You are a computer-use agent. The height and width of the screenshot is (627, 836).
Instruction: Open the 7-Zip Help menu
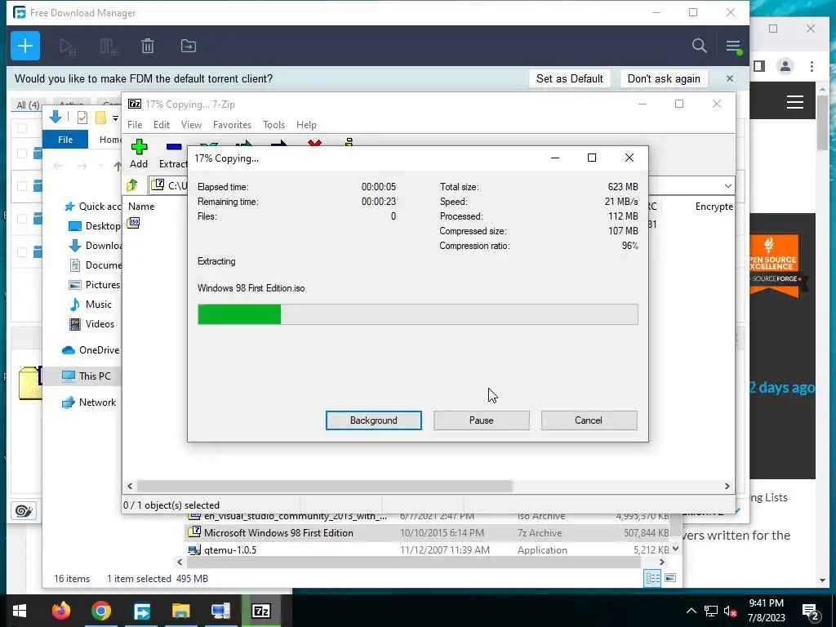click(306, 125)
